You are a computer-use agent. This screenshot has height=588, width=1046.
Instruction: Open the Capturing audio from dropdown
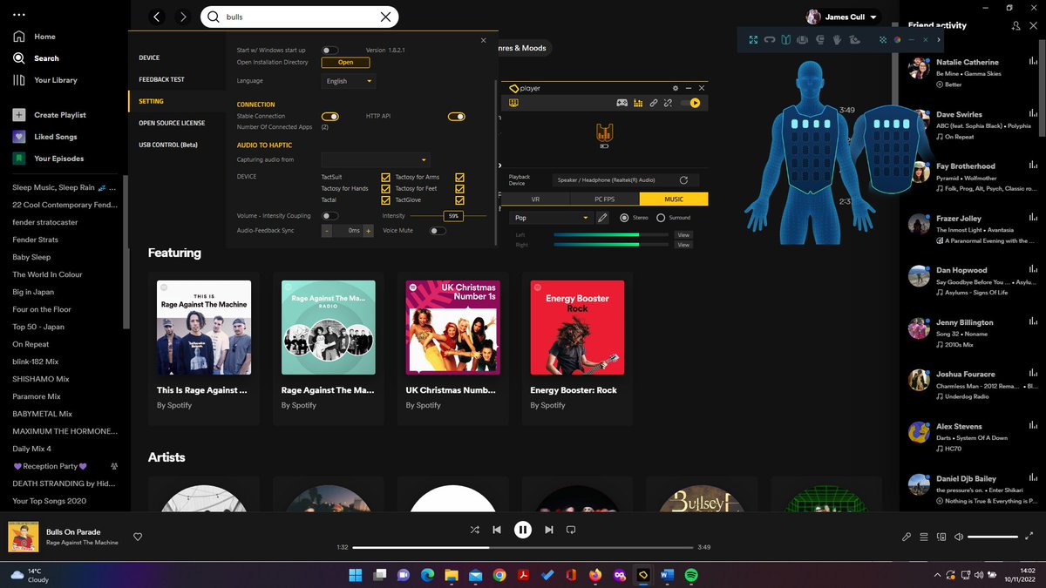[376, 159]
